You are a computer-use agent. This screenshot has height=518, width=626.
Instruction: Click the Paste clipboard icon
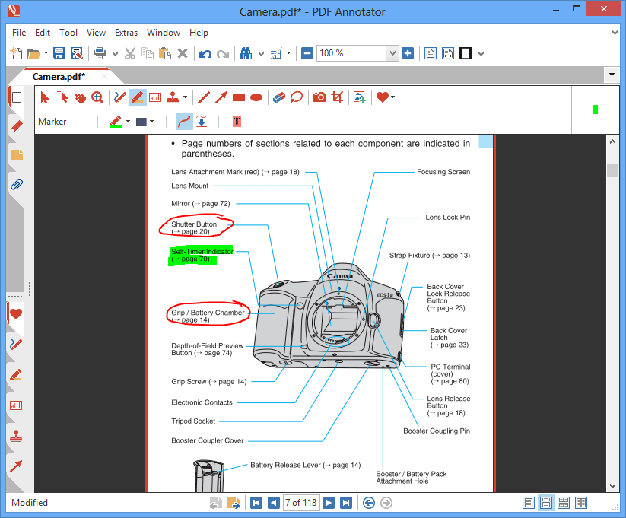click(165, 53)
